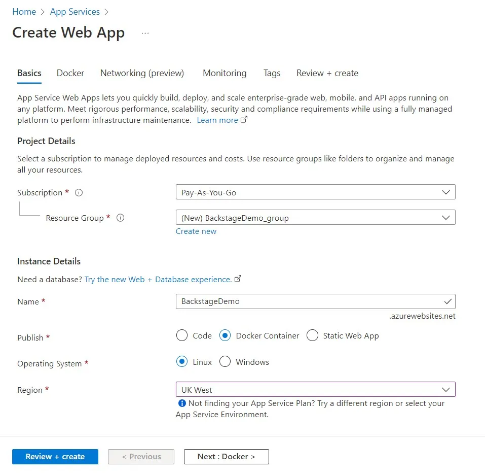Choose Linux as operating system
Screen dimensions: 485x476
click(x=182, y=361)
